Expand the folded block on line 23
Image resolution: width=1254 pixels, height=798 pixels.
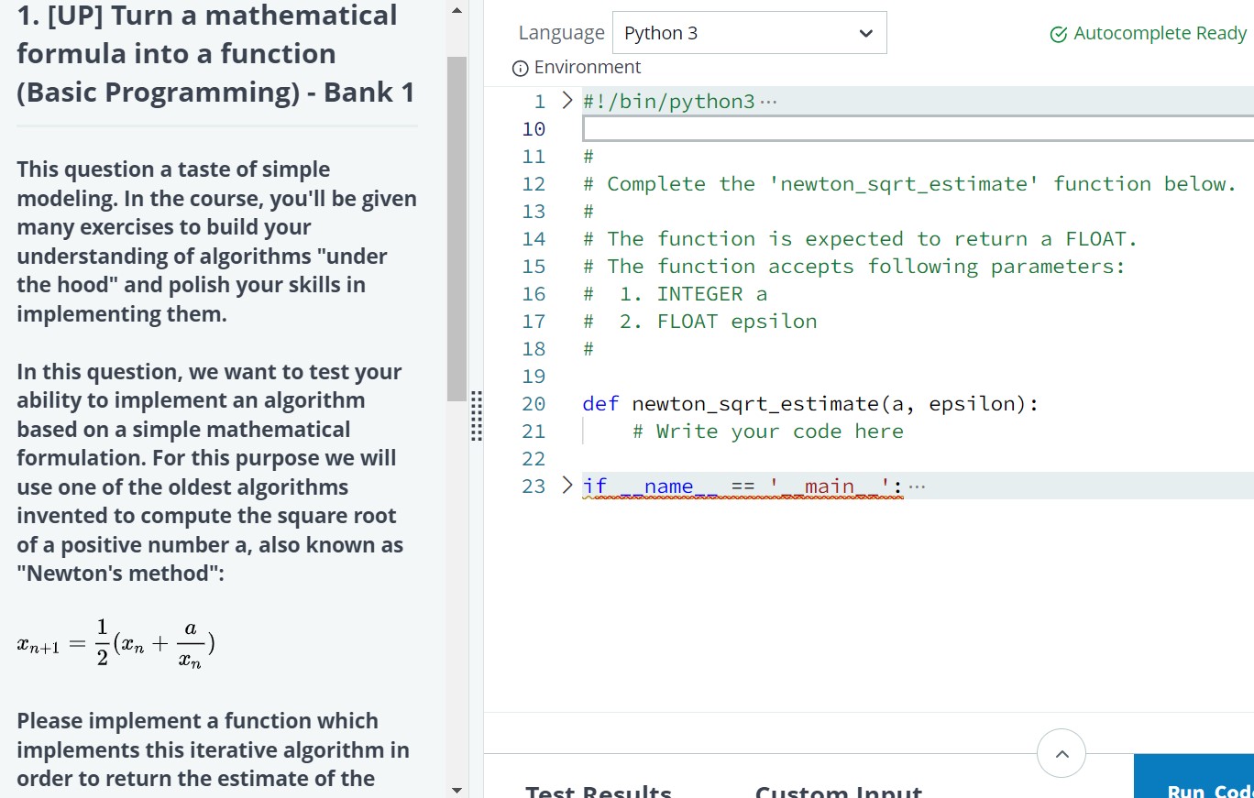point(566,485)
